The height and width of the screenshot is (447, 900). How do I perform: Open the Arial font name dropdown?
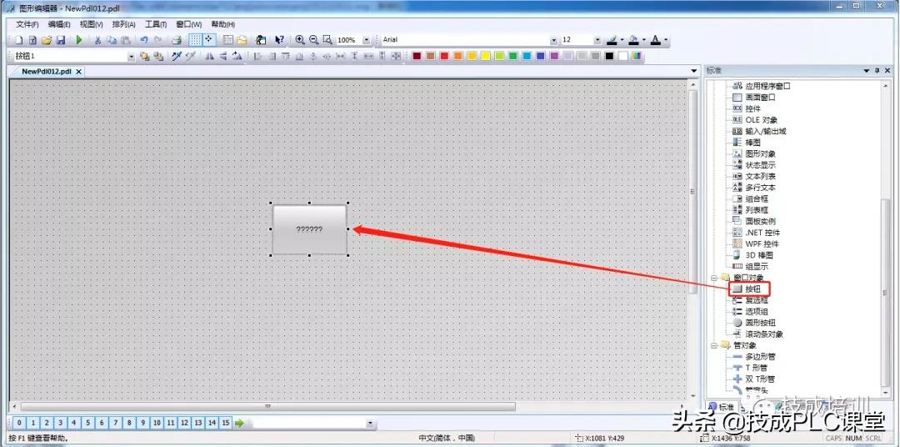554,40
